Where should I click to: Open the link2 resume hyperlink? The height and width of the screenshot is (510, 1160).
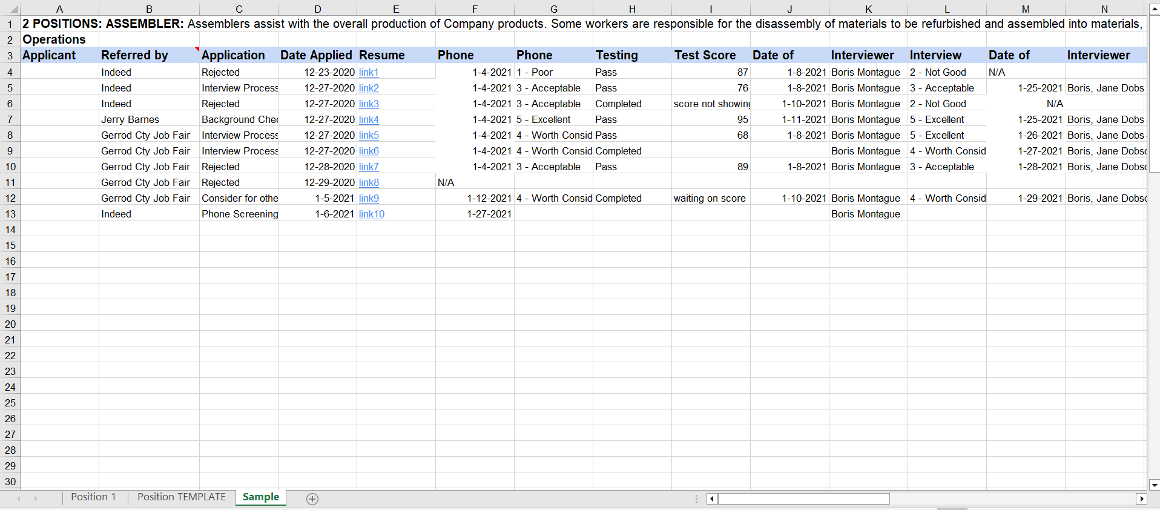369,88
